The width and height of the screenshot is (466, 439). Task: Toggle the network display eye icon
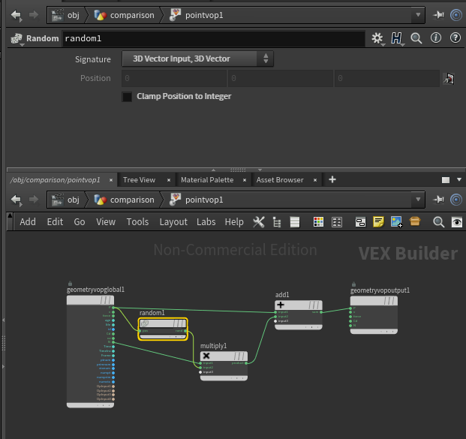(456, 222)
